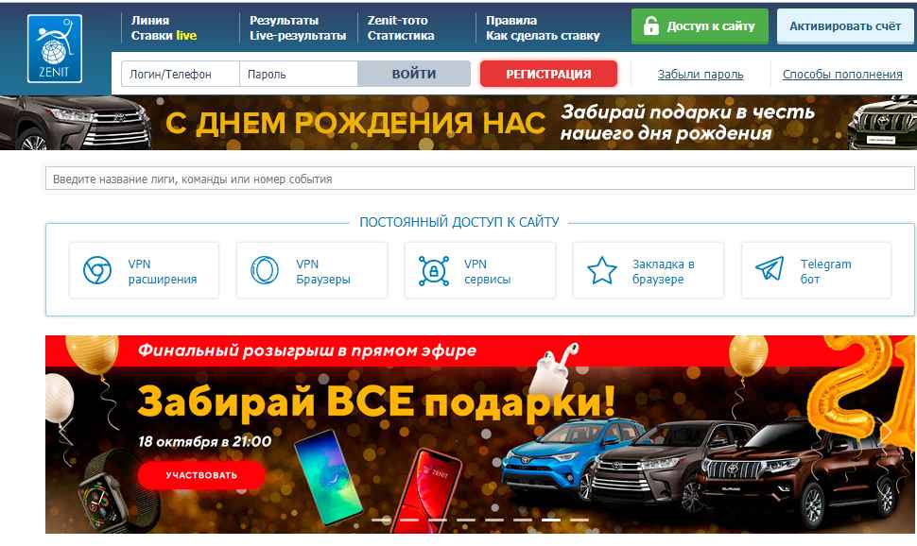This screenshot has height=546, width=917.
Task: Open Zenit-тото from the header
Action: (398, 20)
